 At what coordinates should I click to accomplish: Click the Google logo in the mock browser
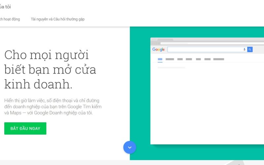(x=158, y=49)
